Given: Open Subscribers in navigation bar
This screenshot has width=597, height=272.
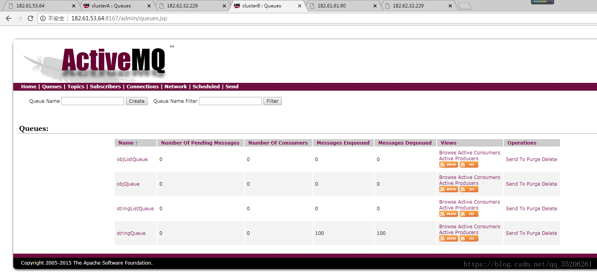Looking at the screenshot, I should coord(105,87).
